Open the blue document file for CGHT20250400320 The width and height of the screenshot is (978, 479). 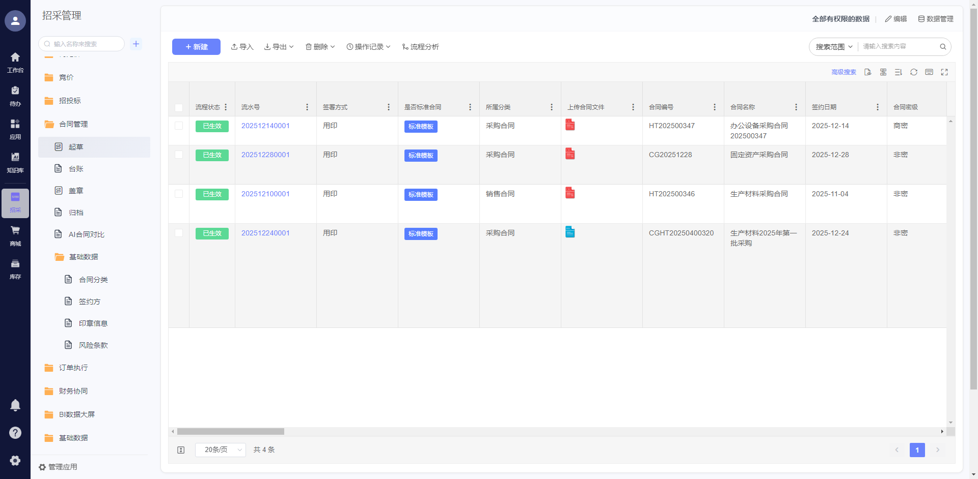pyautogui.click(x=570, y=232)
